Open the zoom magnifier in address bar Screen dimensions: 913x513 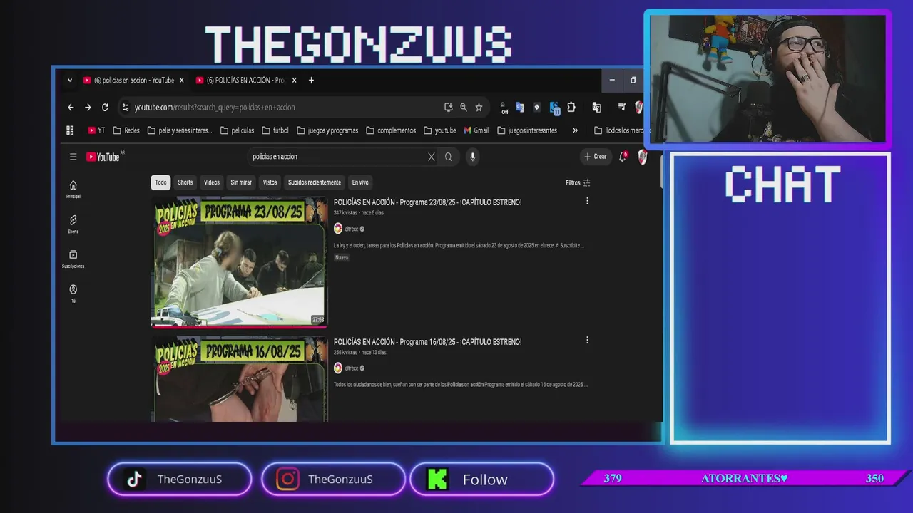[464, 108]
